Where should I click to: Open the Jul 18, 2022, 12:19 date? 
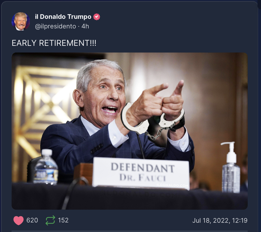(220, 220)
